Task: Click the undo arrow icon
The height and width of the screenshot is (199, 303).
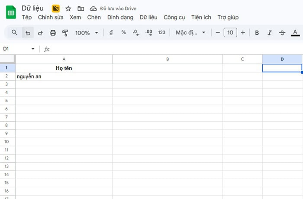Action: (x=28, y=32)
